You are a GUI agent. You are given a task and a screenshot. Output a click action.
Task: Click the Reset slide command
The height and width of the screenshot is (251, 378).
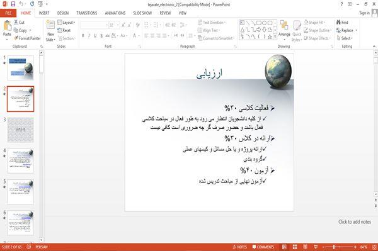coord(64,30)
